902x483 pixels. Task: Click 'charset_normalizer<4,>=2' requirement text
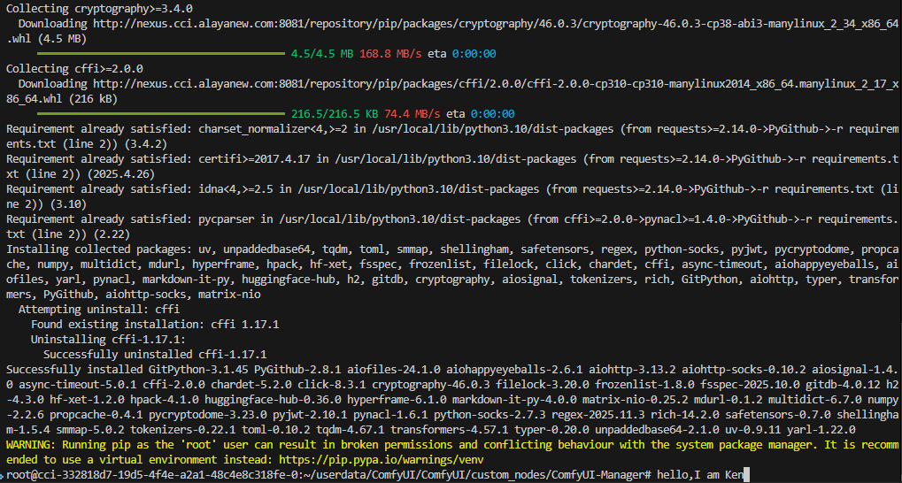point(273,129)
